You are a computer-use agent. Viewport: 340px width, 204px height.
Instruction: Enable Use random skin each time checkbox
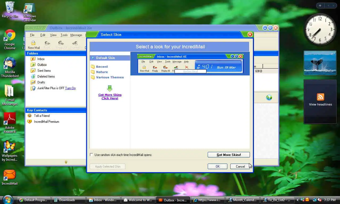(x=92, y=155)
